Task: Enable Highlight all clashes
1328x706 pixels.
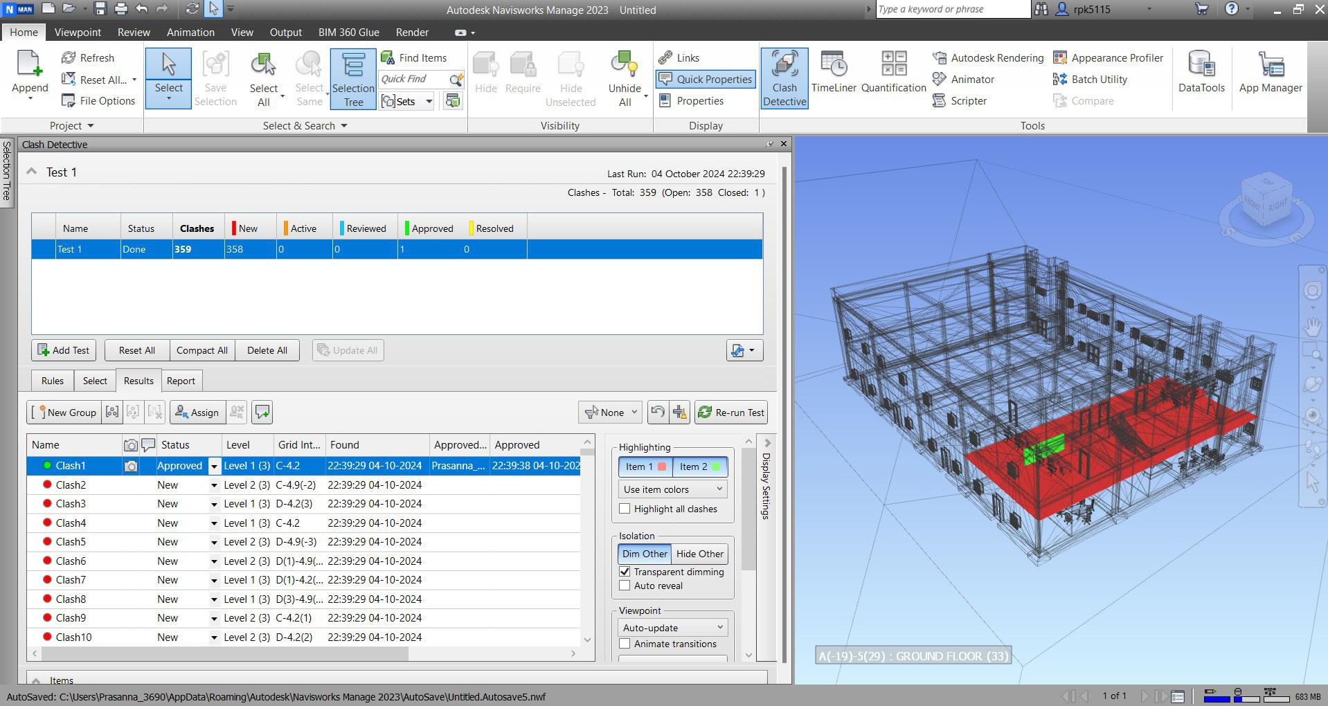Action: coord(625,509)
